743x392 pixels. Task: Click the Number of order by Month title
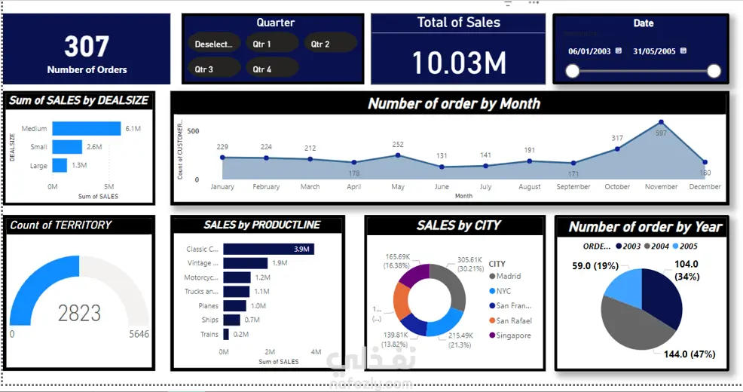pos(454,104)
